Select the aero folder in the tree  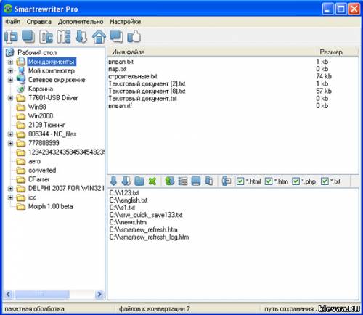(34, 161)
